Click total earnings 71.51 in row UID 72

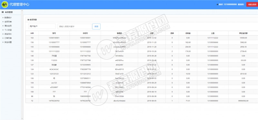tap(188, 101)
